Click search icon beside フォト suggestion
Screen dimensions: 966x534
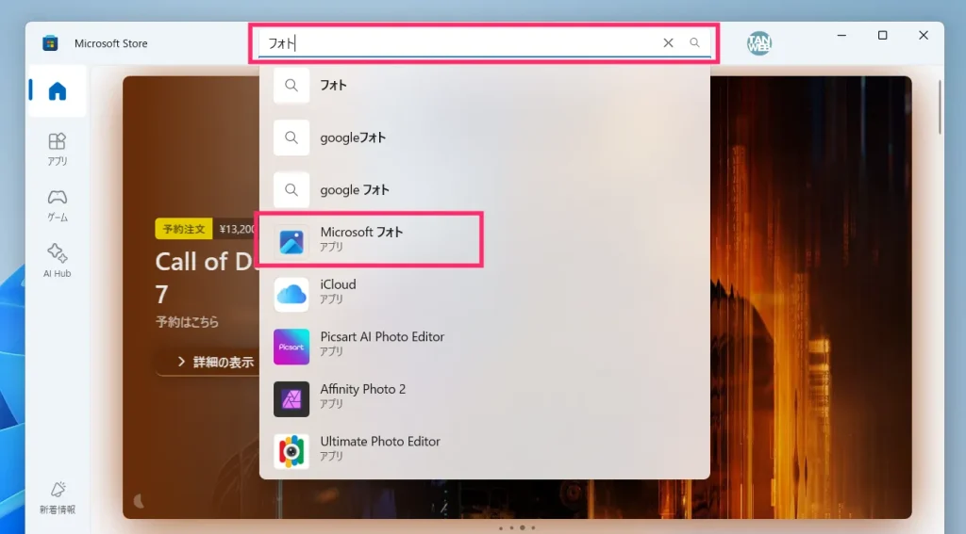tap(291, 85)
